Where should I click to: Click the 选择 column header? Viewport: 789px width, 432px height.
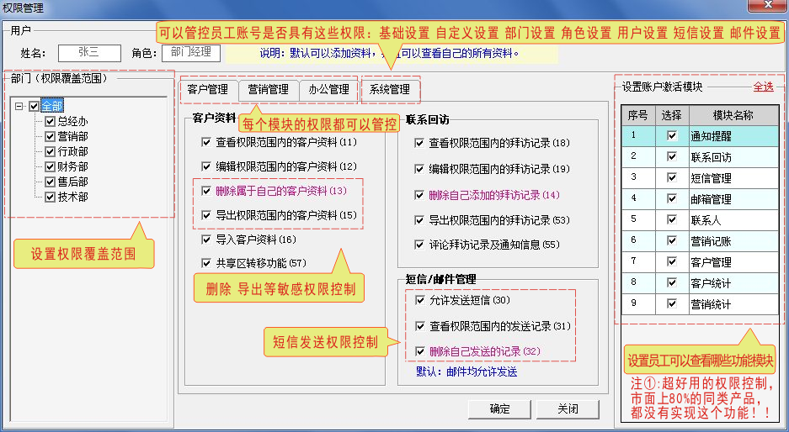(672, 115)
